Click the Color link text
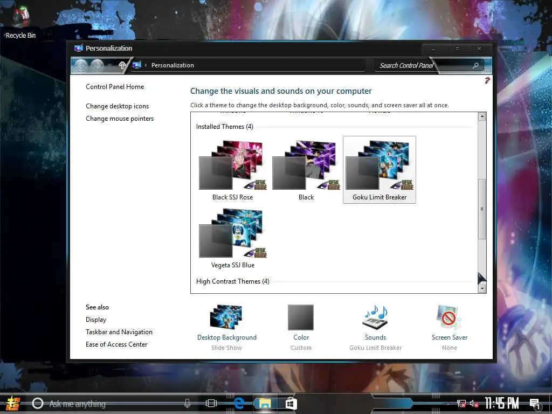 click(301, 337)
